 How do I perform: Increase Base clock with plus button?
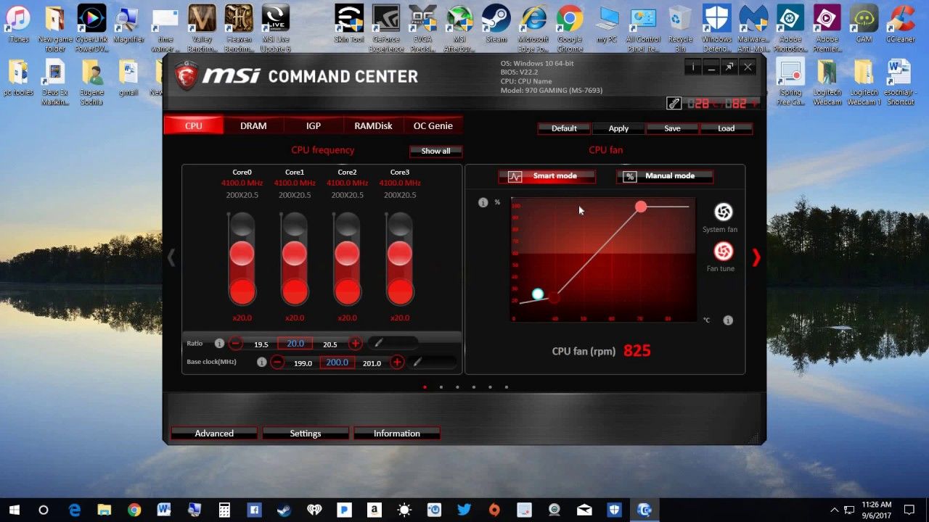(397, 362)
